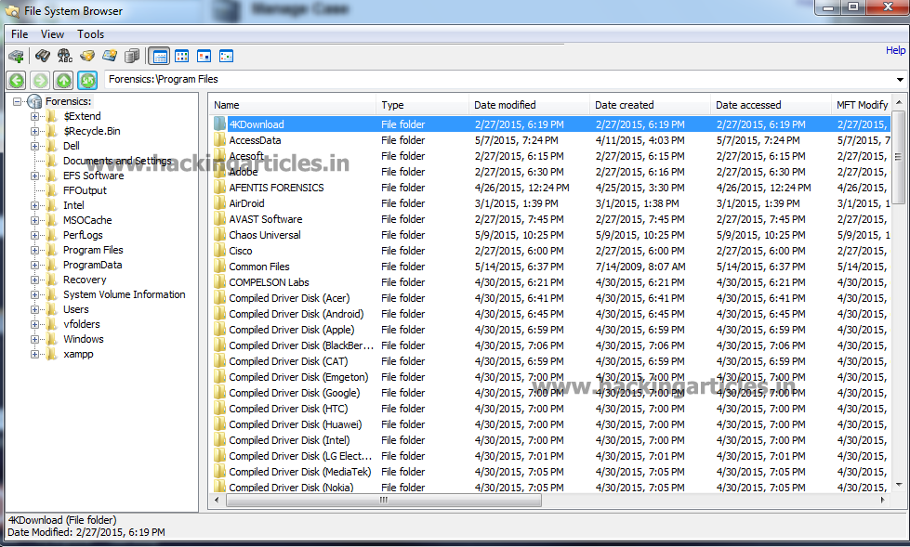The image size is (910, 547).
Task: Click the COMPELSON Labs folder icon
Action: [x=219, y=282]
